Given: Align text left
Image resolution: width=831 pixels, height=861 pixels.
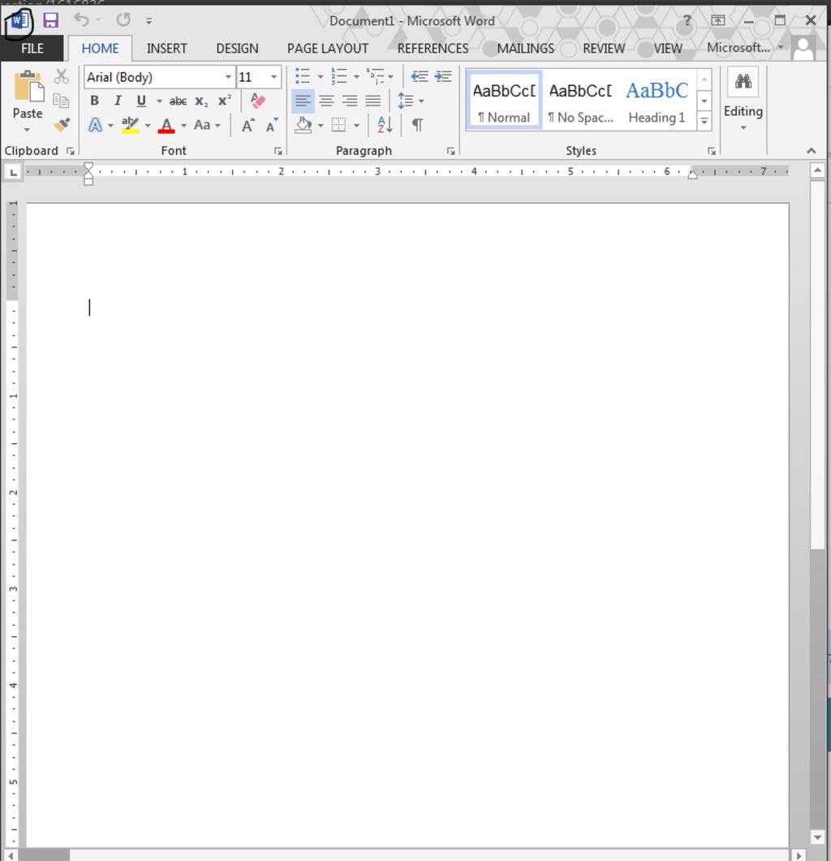Looking at the screenshot, I should [x=303, y=101].
